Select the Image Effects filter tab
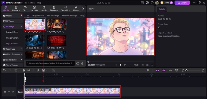The width and height of the screenshot is (207, 99). pos(38,15)
